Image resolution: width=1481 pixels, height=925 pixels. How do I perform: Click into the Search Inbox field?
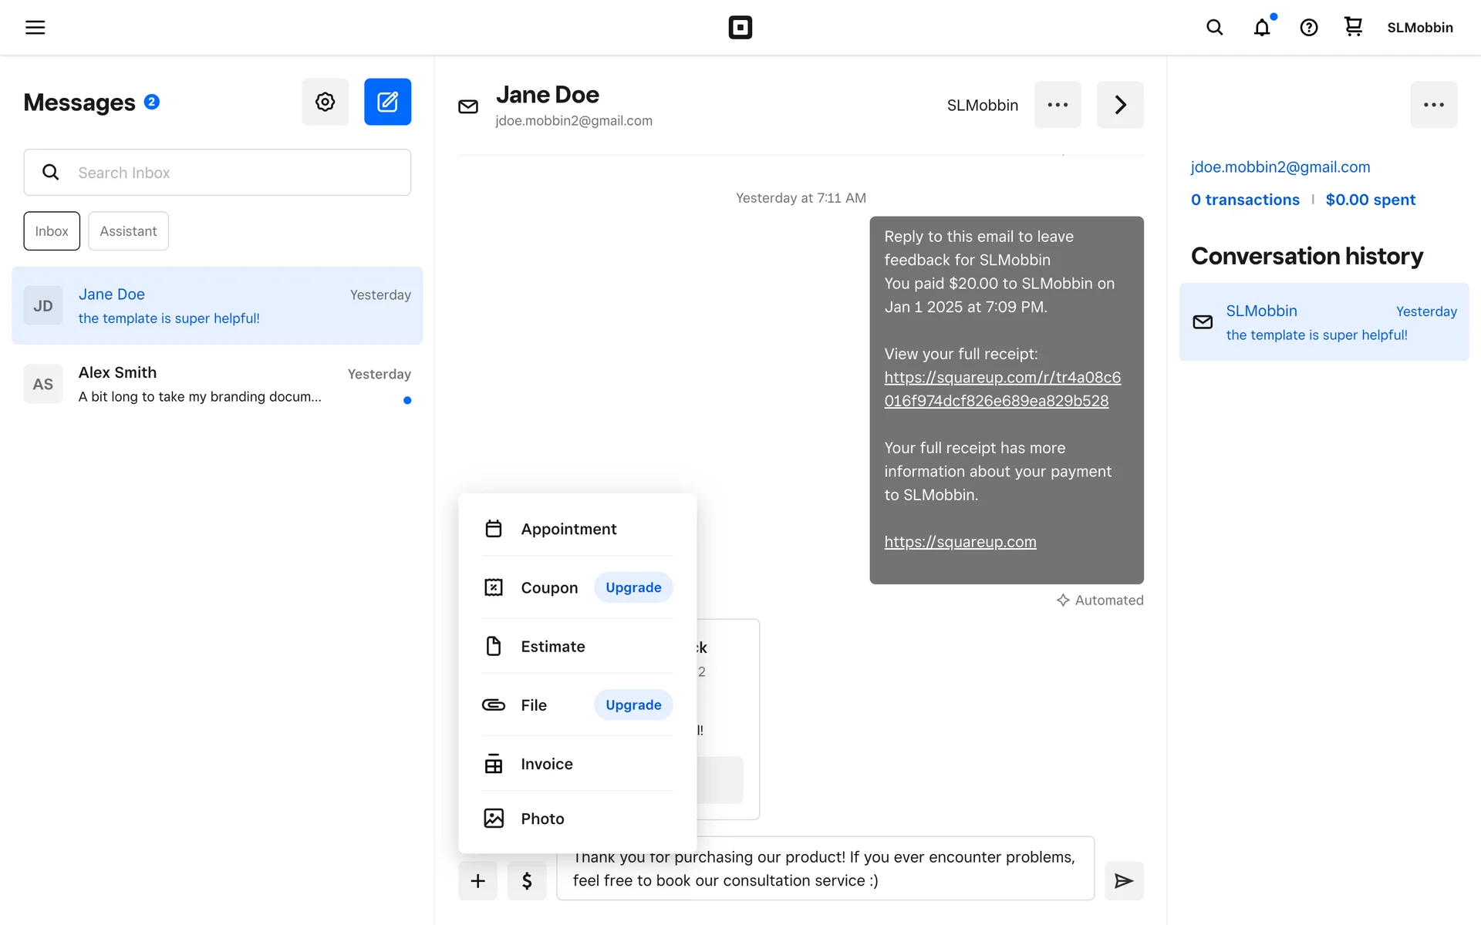(x=231, y=173)
